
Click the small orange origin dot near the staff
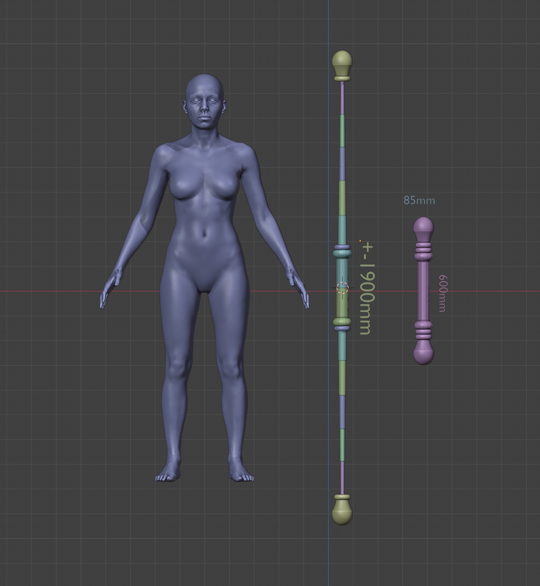[360, 241]
